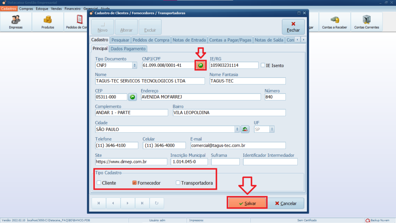Click into the E-mail input field
Viewport: 396px width, 223px height.
[x=238, y=145]
